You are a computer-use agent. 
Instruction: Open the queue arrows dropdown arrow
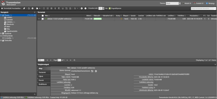click(78, 8)
